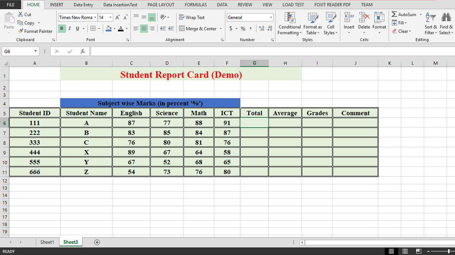The height and width of the screenshot is (255, 455).
Task: Open Sort & Filter tool
Action: click(431, 24)
